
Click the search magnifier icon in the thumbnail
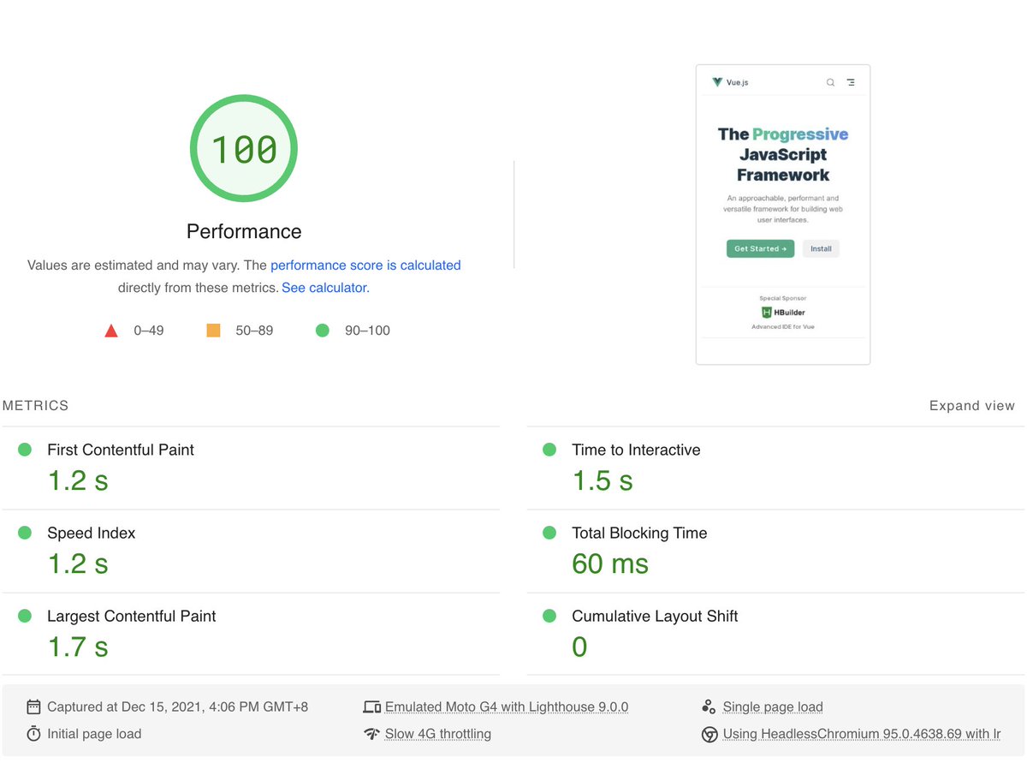829,82
